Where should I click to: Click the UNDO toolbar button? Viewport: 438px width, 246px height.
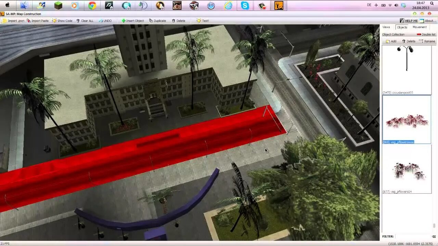point(105,21)
